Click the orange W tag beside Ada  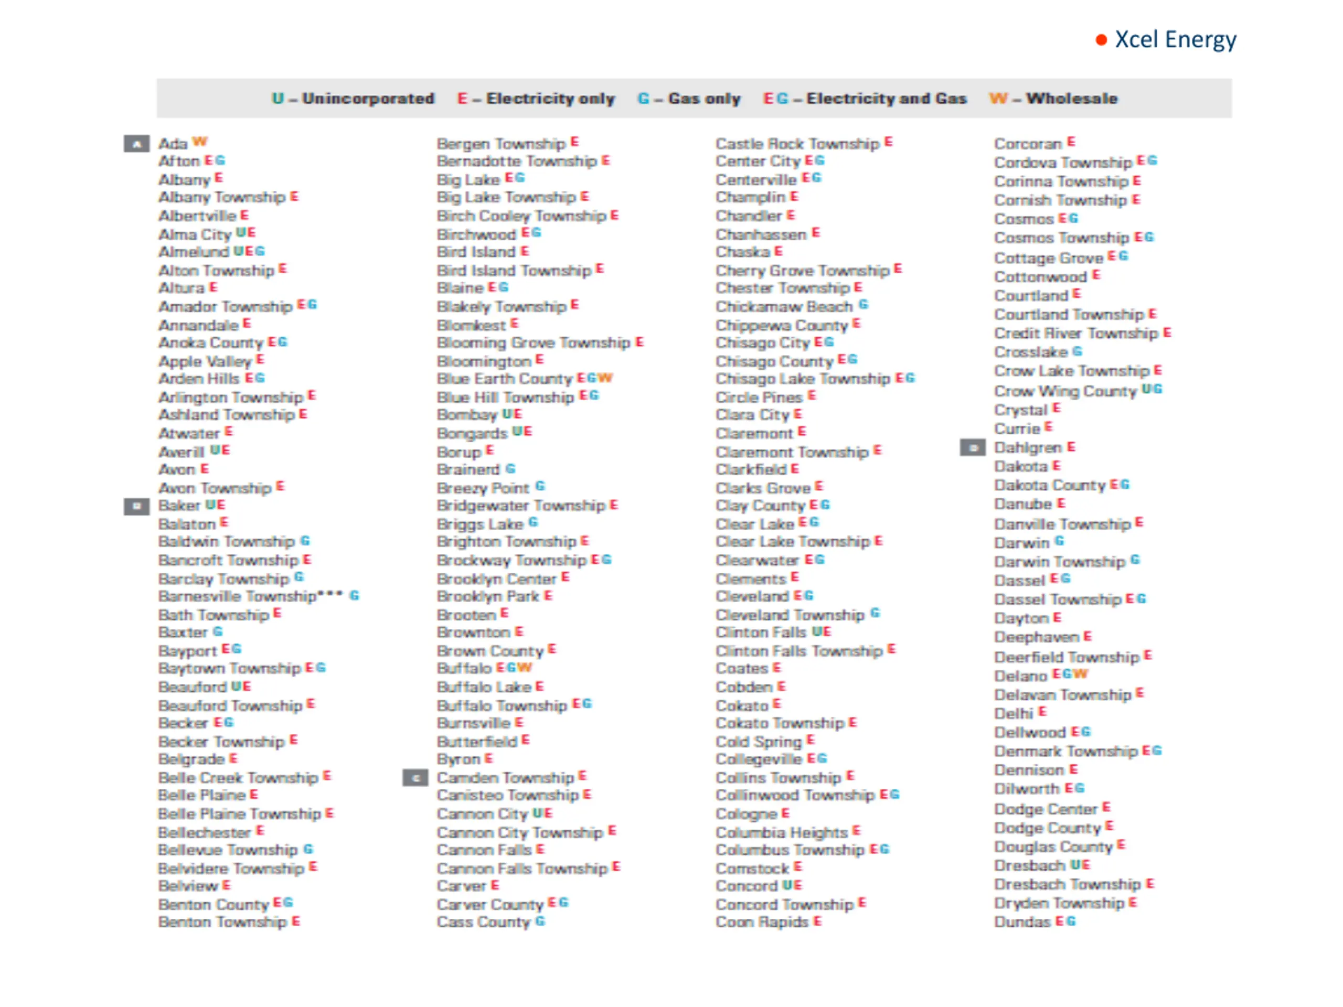200,142
